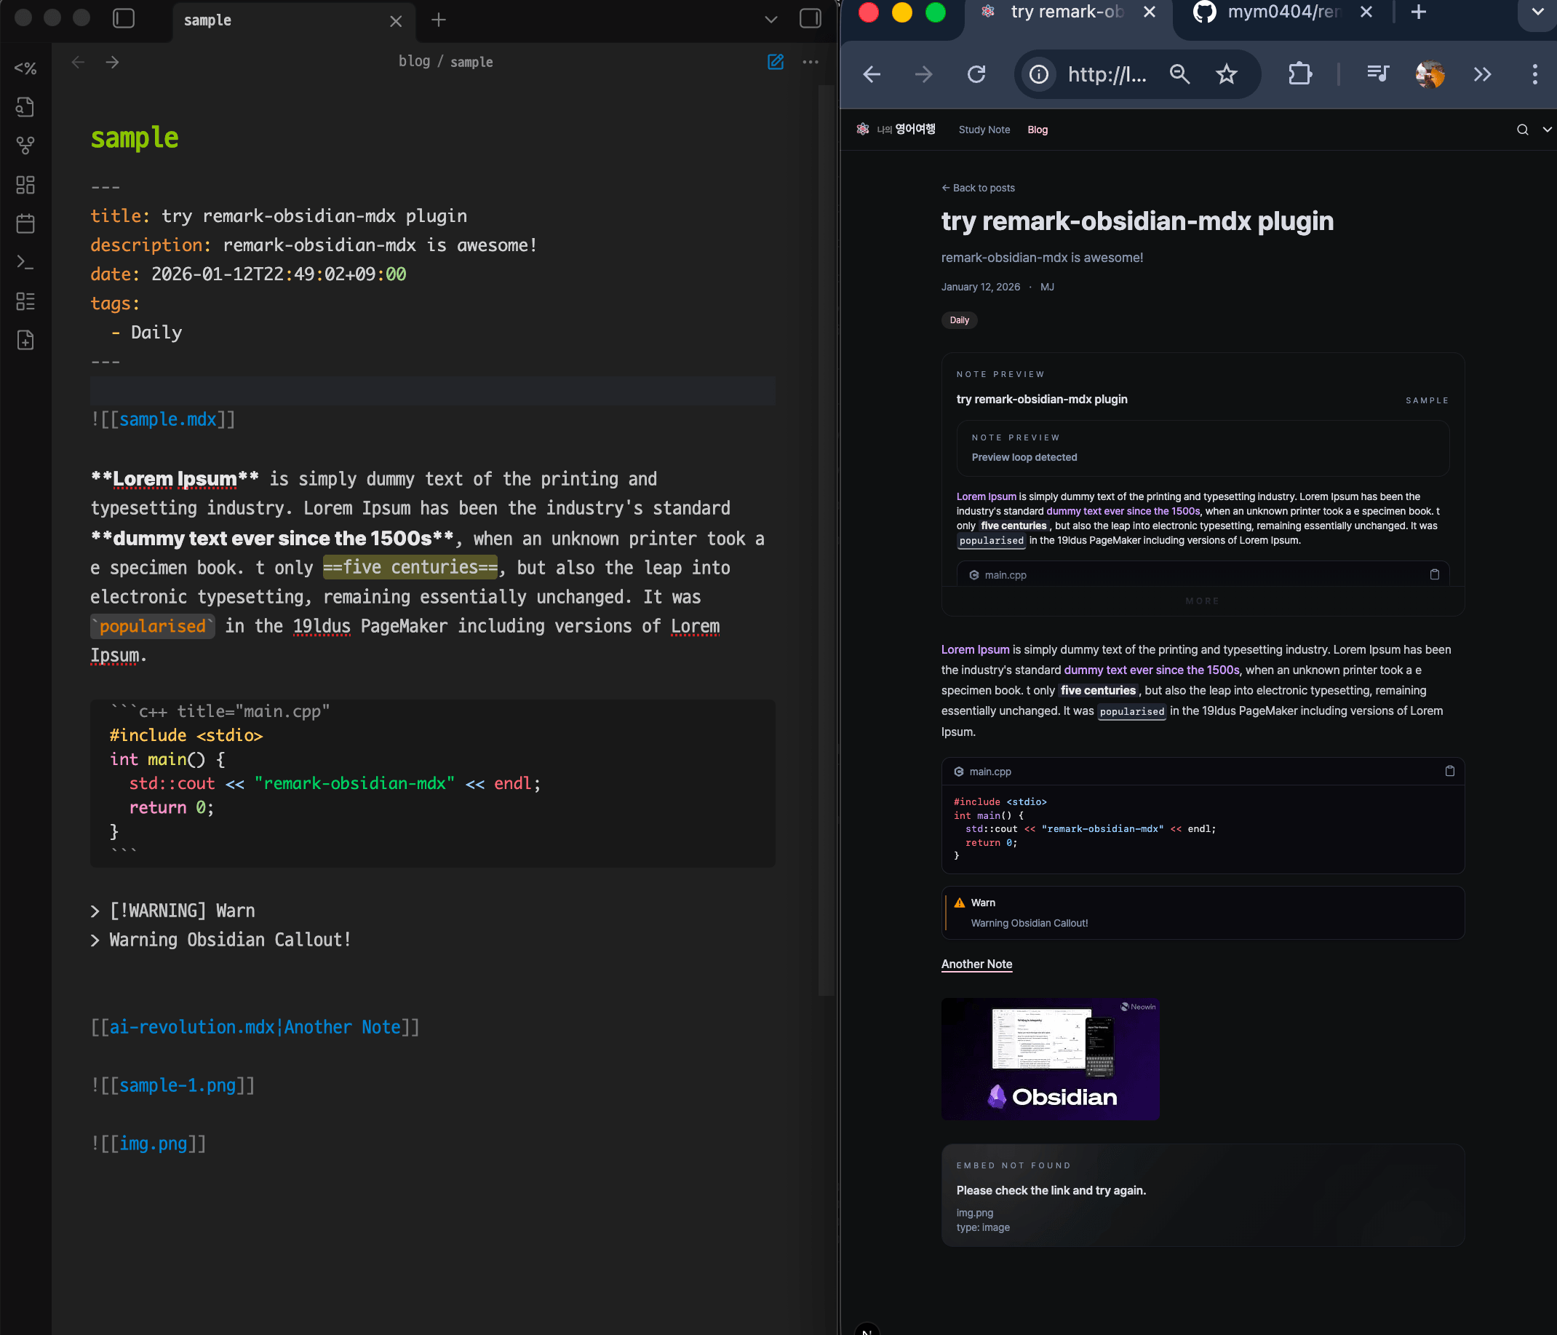Select the Study Note navigation item
Image resolution: width=1557 pixels, height=1335 pixels.
tap(984, 130)
